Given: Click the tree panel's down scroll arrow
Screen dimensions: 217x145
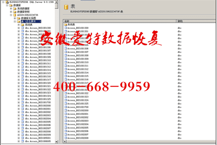Looking at the screenshot, I should click(x=56, y=141).
